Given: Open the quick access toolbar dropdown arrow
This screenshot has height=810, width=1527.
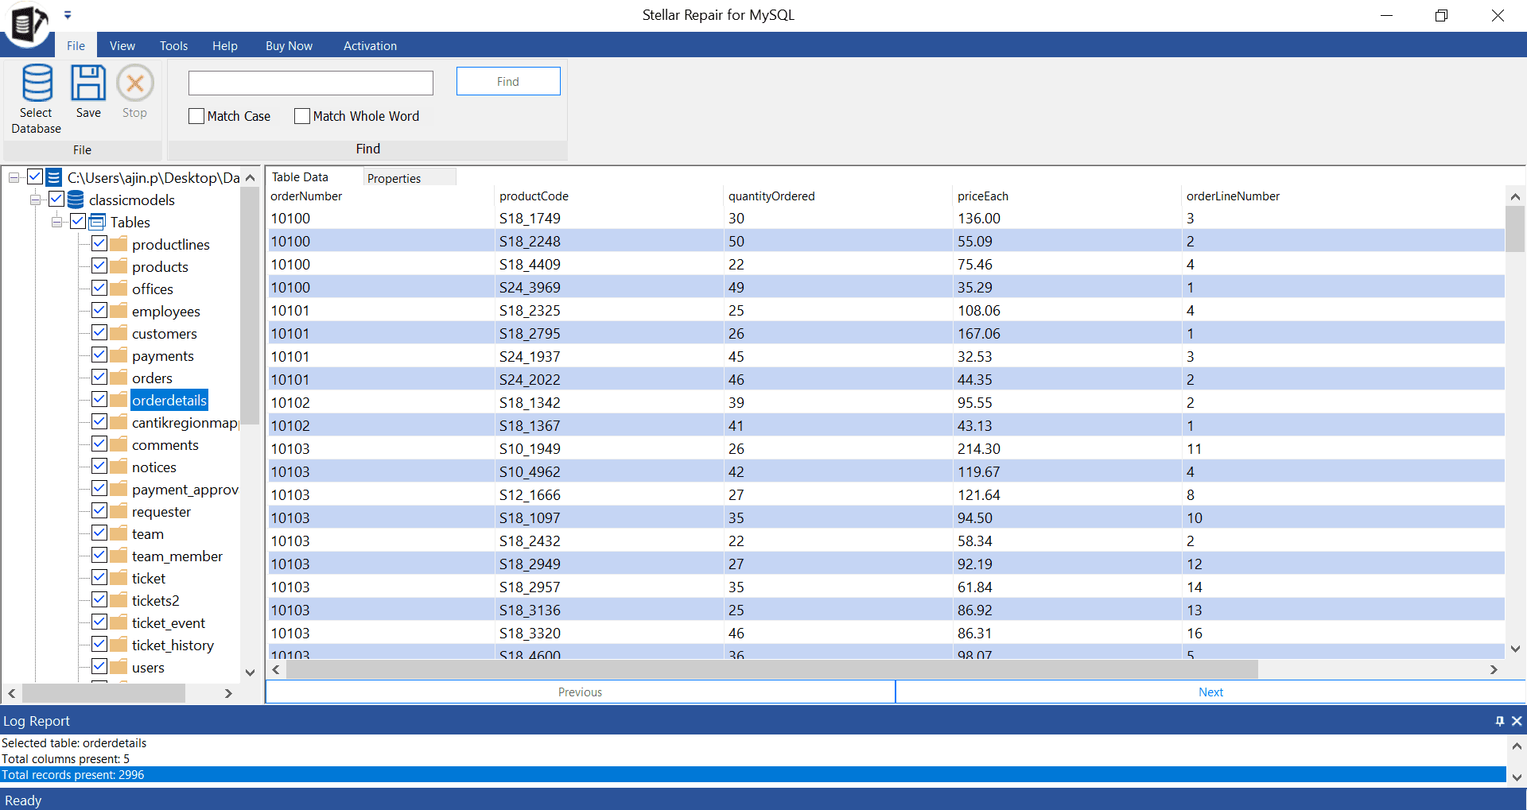Looking at the screenshot, I should [x=68, y=14].
